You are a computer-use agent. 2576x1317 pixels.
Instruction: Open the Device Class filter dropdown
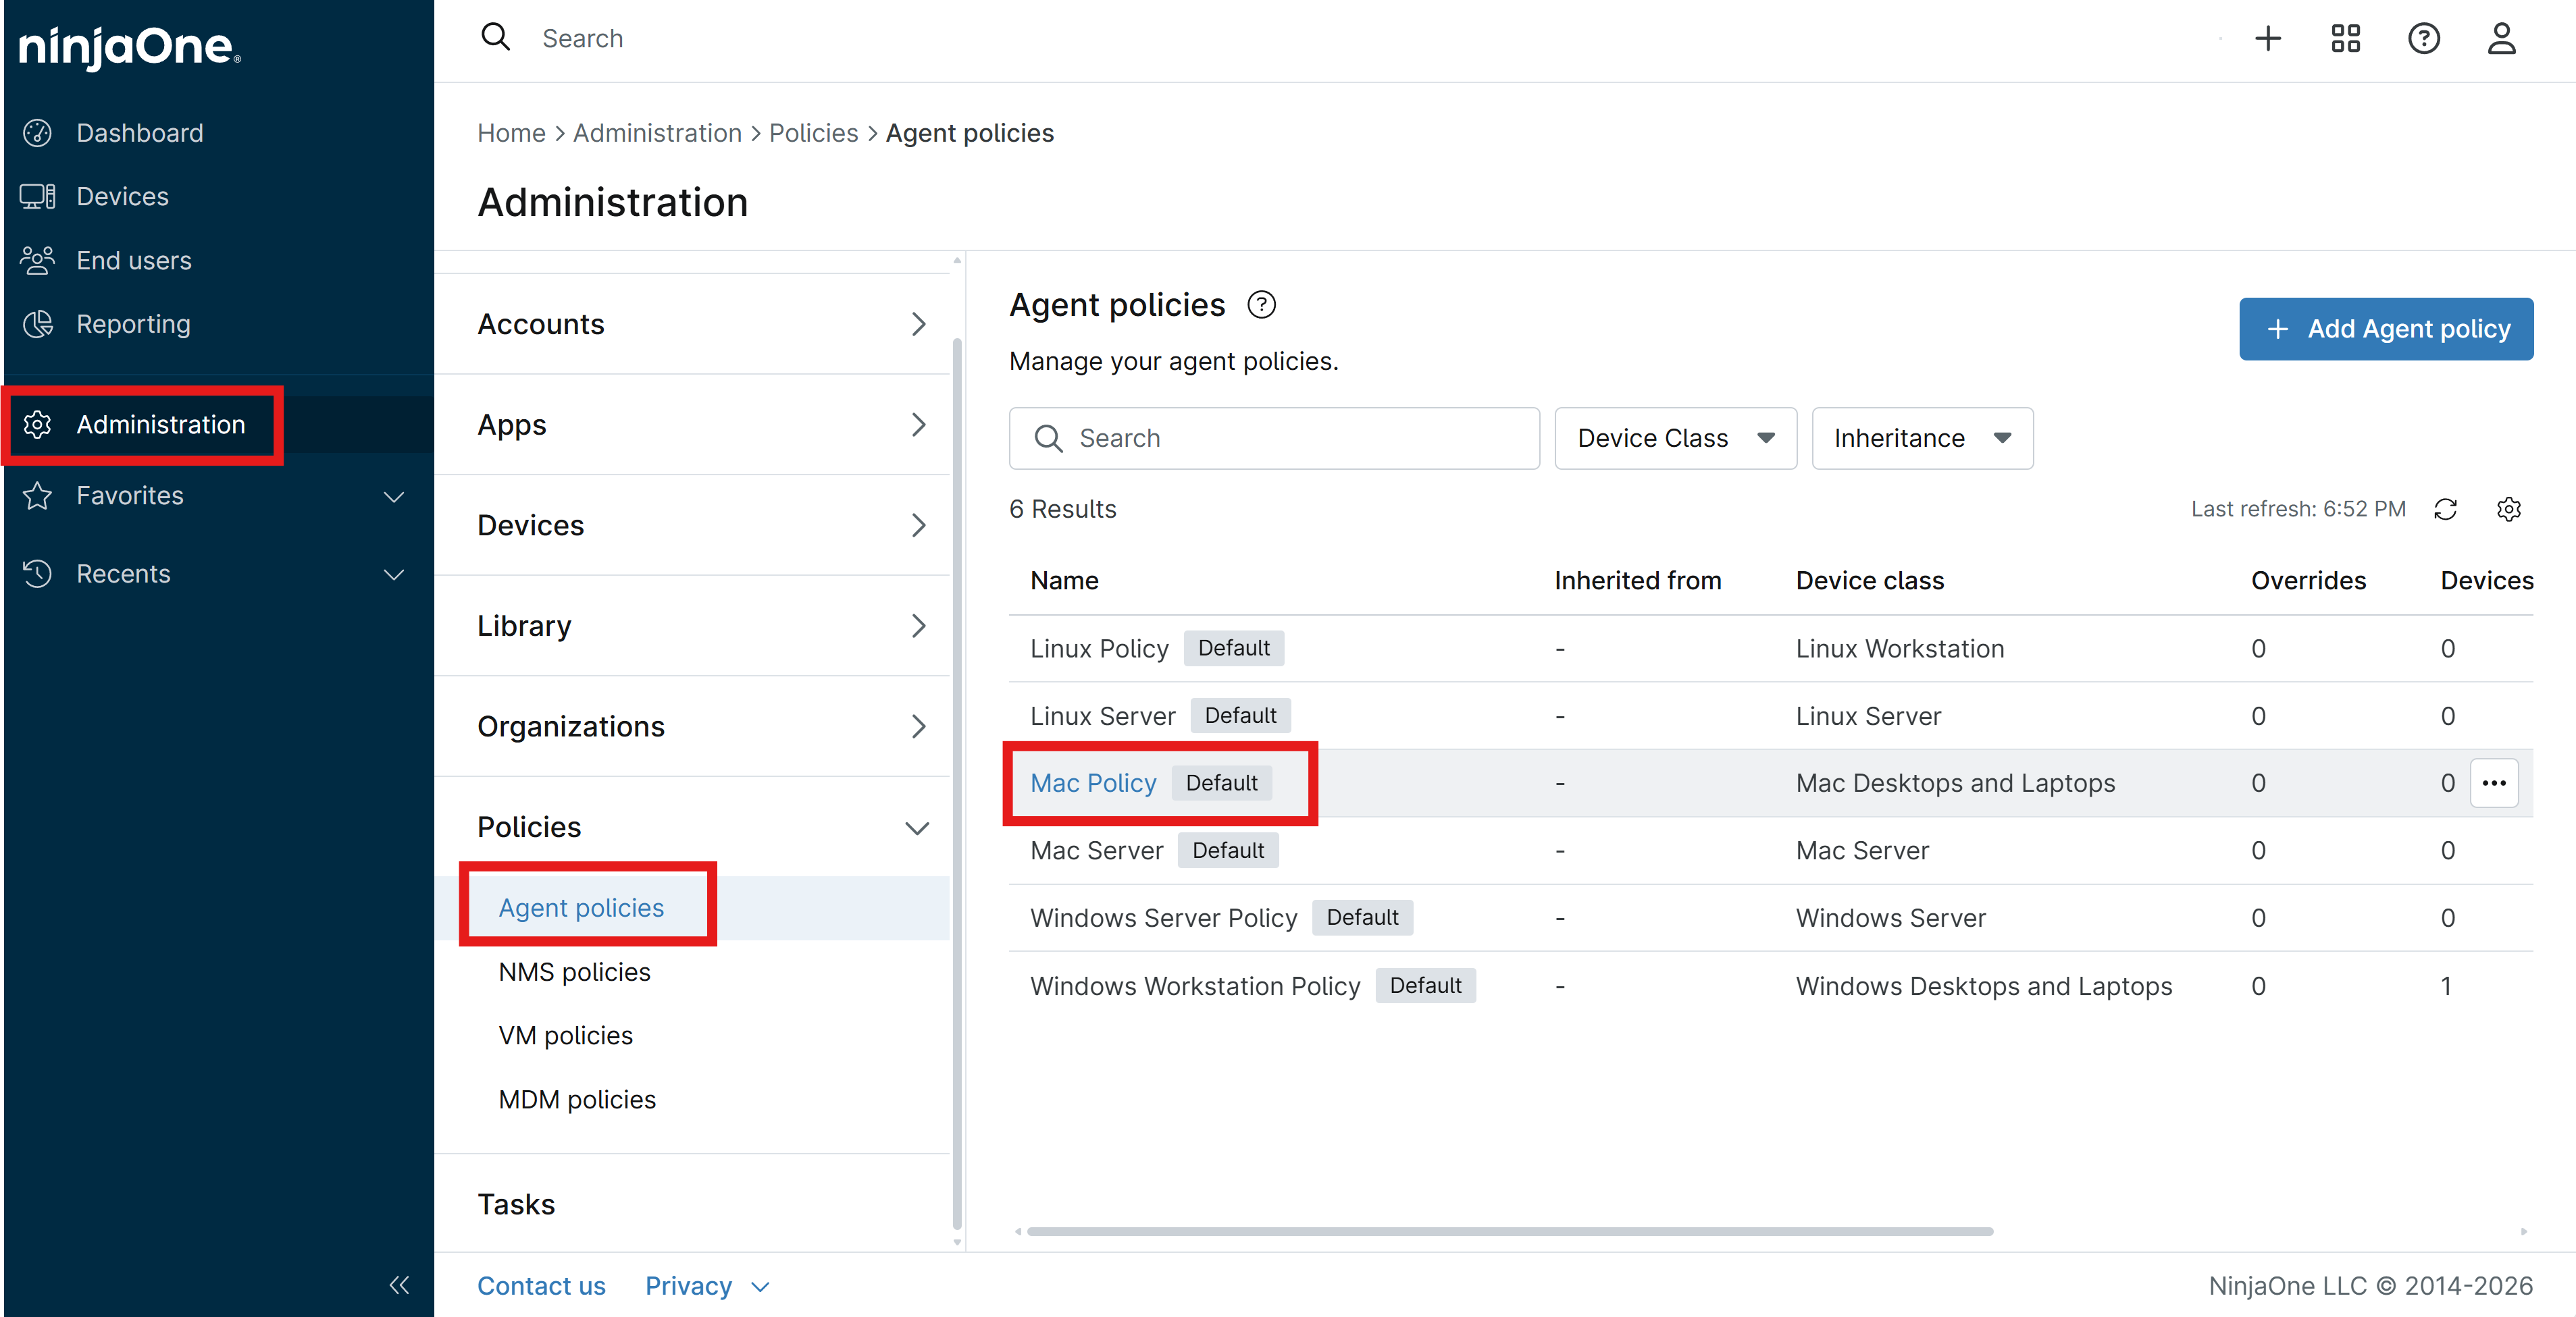(1675, 439)
